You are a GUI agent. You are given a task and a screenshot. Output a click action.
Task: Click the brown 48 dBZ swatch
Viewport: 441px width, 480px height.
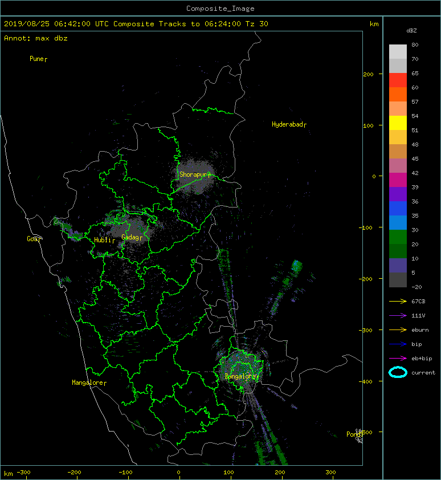point(398,151)
